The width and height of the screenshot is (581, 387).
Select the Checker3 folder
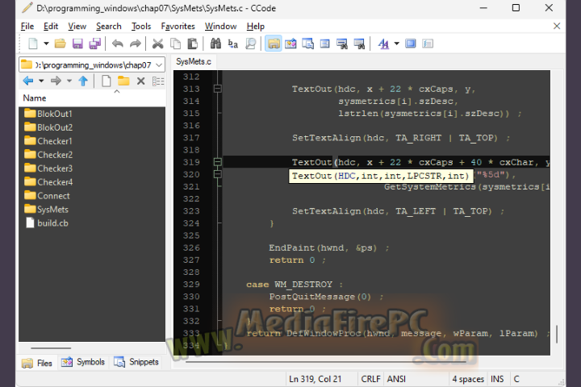(48, 169)
